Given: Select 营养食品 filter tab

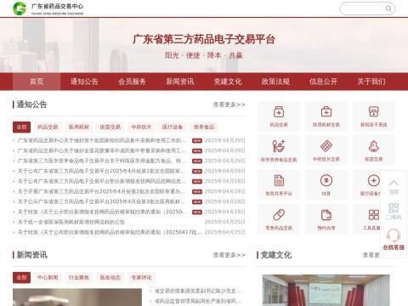Looking at the screenshot, I should point(204,127).
